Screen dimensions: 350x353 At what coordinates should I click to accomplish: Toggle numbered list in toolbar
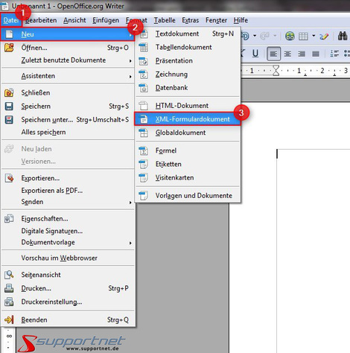click(334, 54)
